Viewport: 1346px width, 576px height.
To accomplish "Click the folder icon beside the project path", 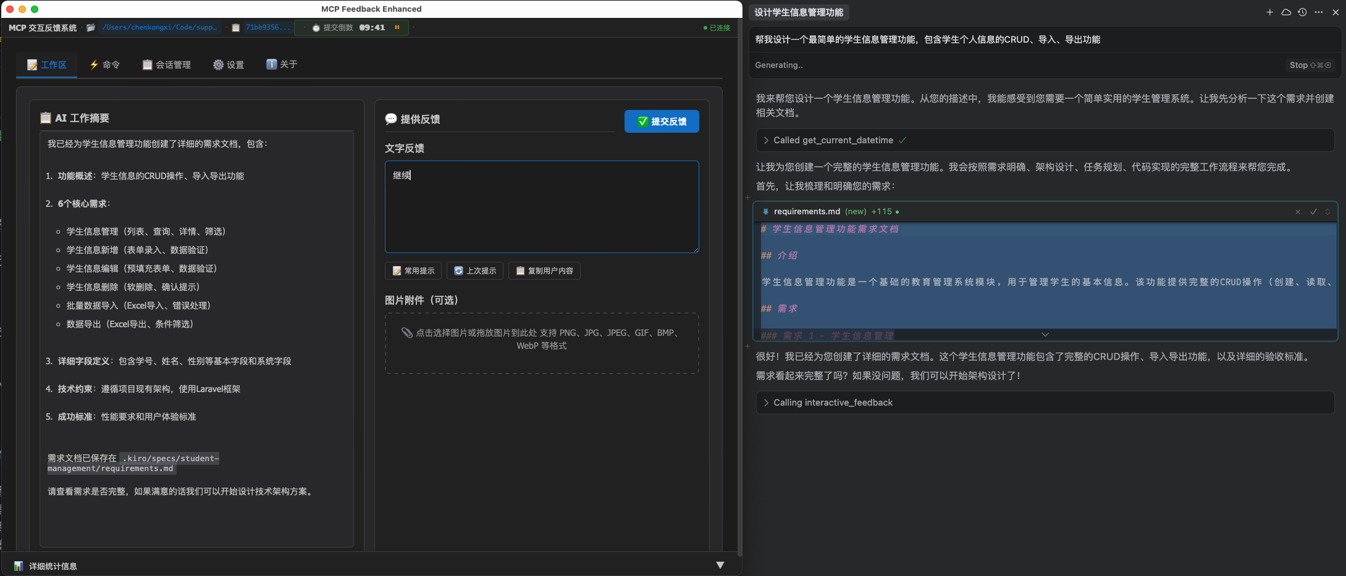I will click(x=90, y=27).
